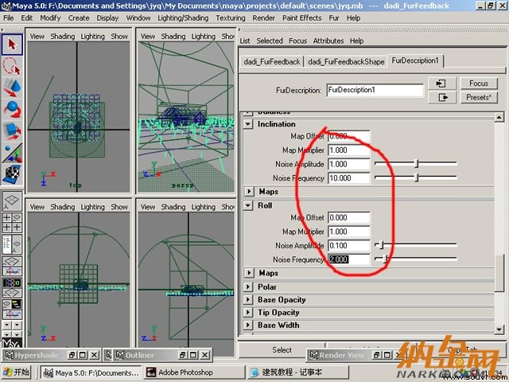Open Shading menu in top view panel
Image resolution: width=509 pixels, height=382 pixels.
63,37
